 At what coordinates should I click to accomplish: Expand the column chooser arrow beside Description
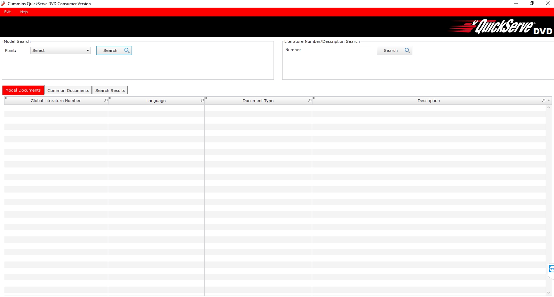549,101
